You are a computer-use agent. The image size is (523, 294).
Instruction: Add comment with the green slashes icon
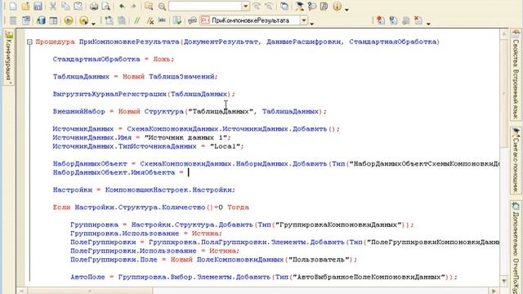point(137,20)
